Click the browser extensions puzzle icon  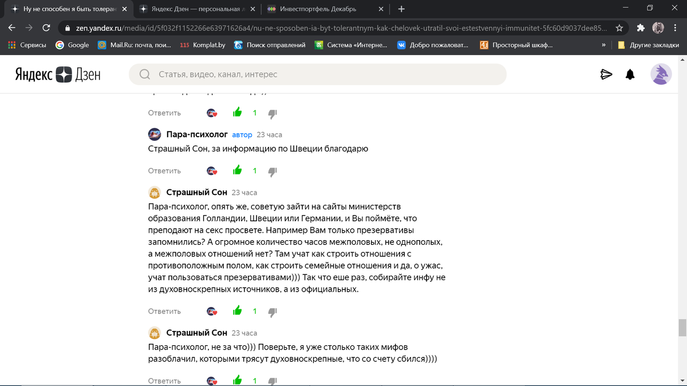[641, 27]
